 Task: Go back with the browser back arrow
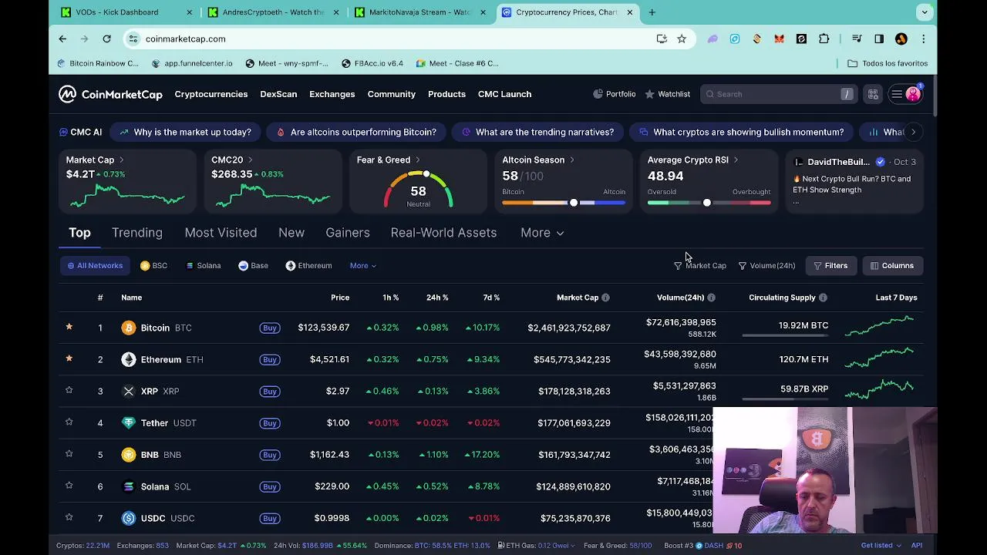pos(62,39)
